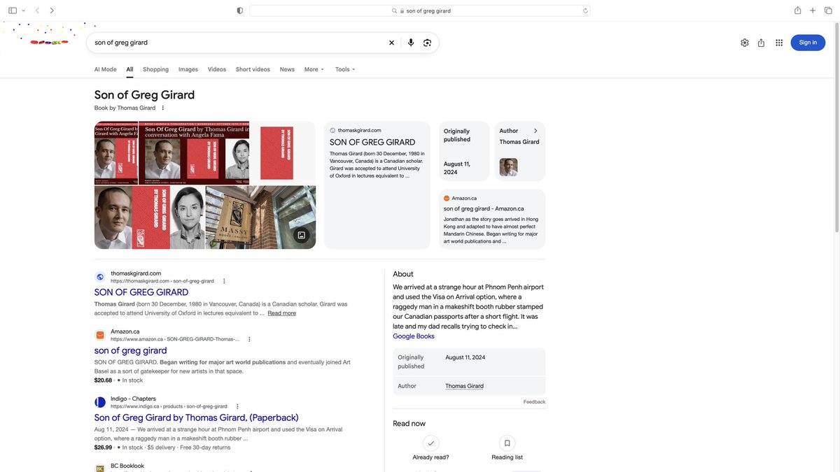Image resolution: width=840 pixels, height=472 pixels.
Task: Add book to Reading list
Action: [507, 448]
